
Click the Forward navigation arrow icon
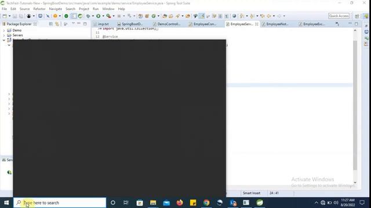tap(279, 16)
